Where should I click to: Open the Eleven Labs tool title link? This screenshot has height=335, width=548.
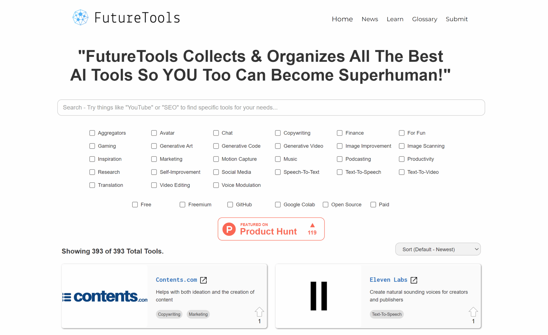(388, 280)
